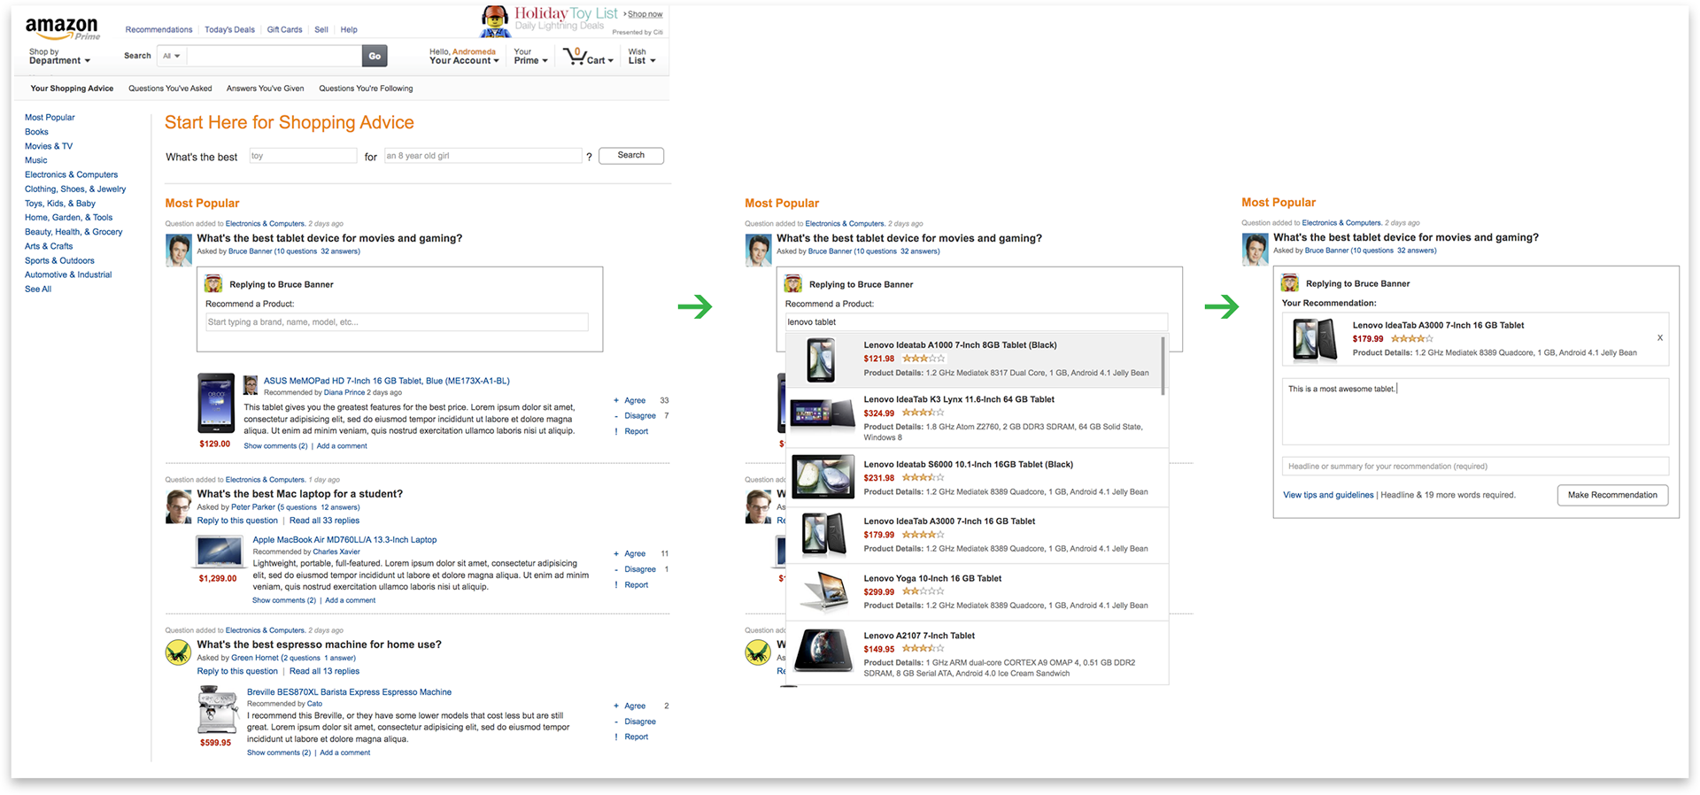This screenshot has width=1700, height=795.
Task: Select Lenovo Ideatab S6000 10.1-Inch suggestion
Action: click(977, 478)
